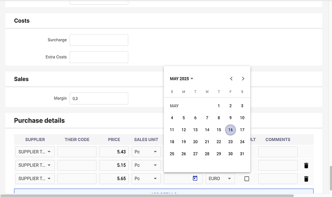
Task: Open sales unit Pc dropdown in 5.15 row
Action: pos(146,165)
